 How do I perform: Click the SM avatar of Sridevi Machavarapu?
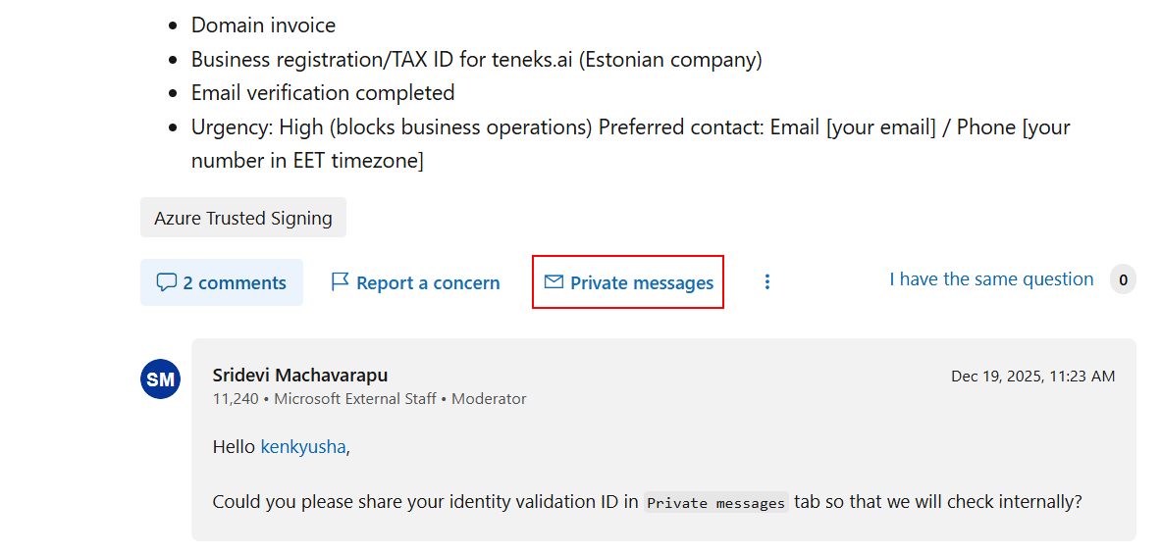pyautogui.click(x=160, y=379)
